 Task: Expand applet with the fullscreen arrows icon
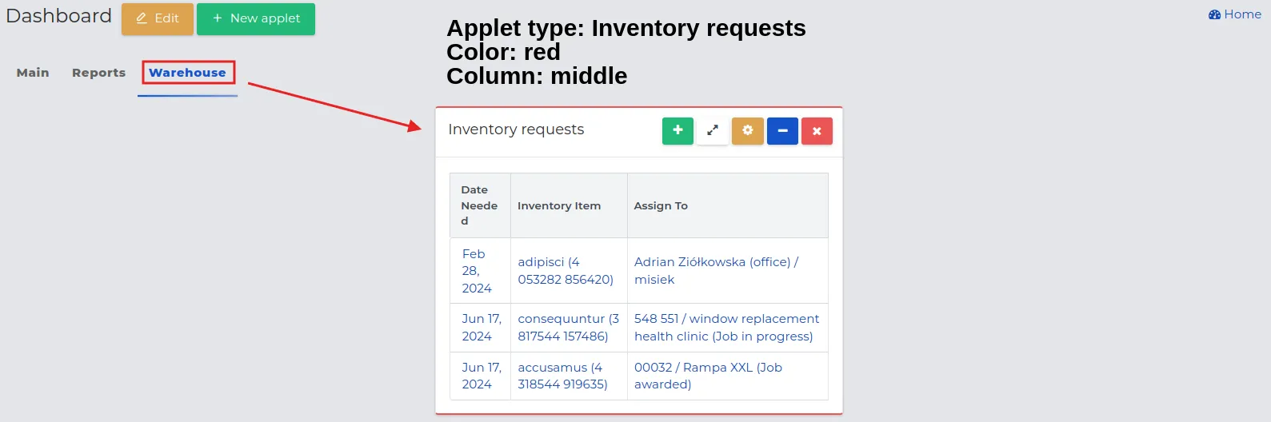(x=713, y=131)
